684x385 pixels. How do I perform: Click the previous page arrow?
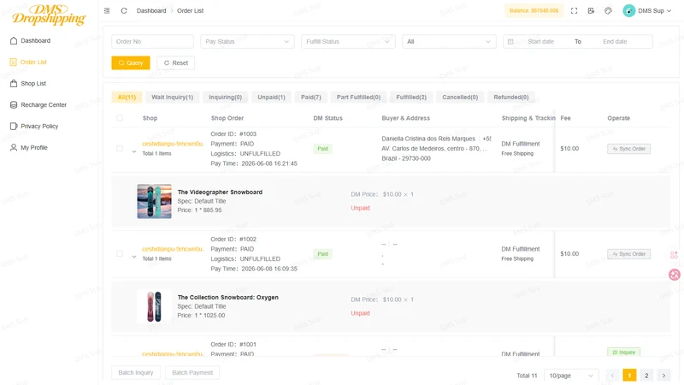pos(612,376)
